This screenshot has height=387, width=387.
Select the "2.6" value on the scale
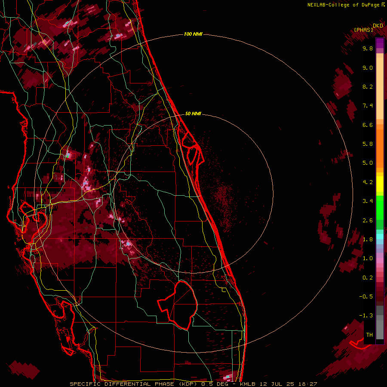368,221
